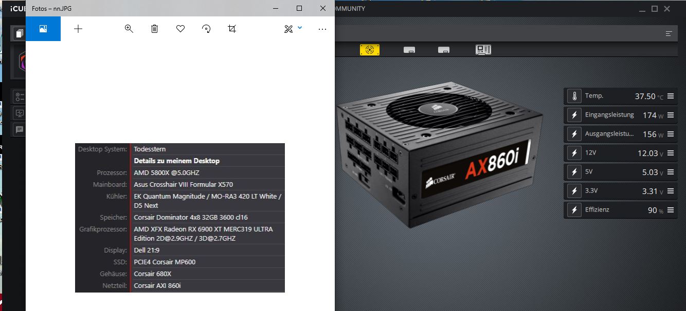The image size is (686, 311).
Task: Click the plus add-to button in Fotos
Action: (78, 29)
